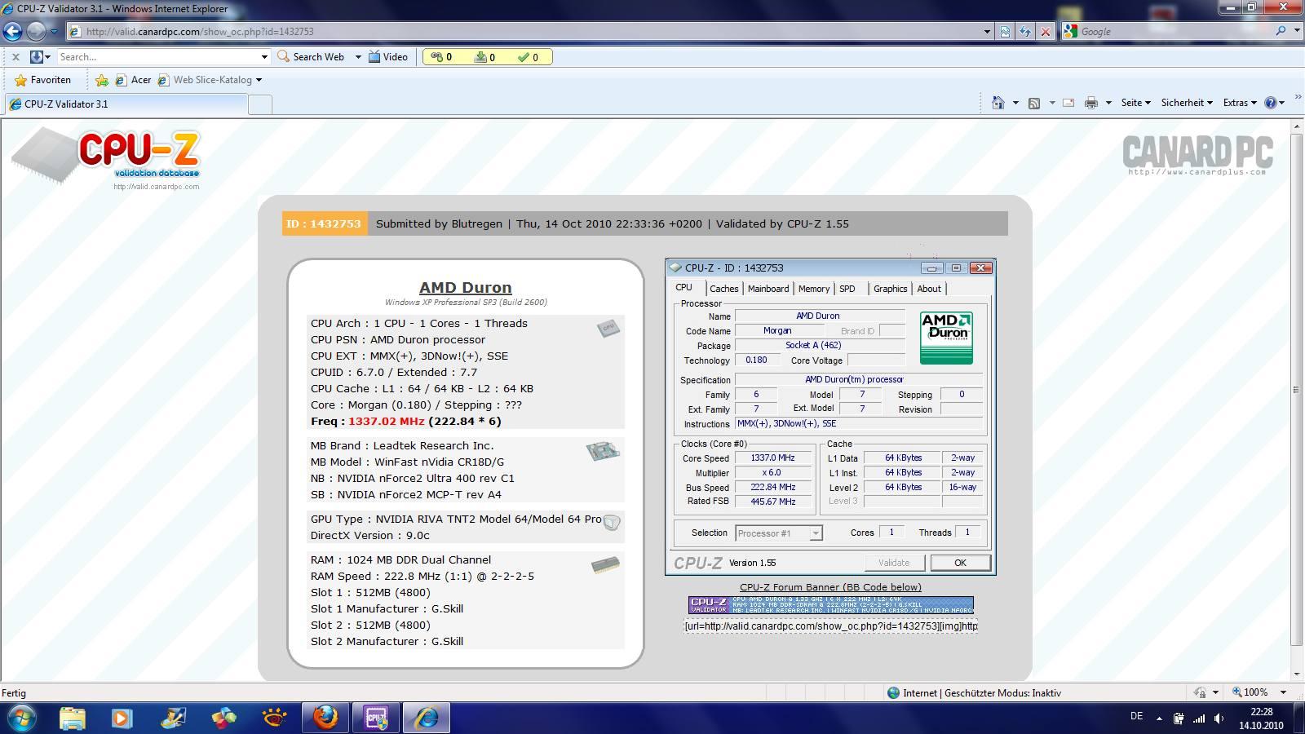This screenshot has height=734, width=1305.
Task: Click the links counter icon in yellow bar
Action: (x=441, y=57)
